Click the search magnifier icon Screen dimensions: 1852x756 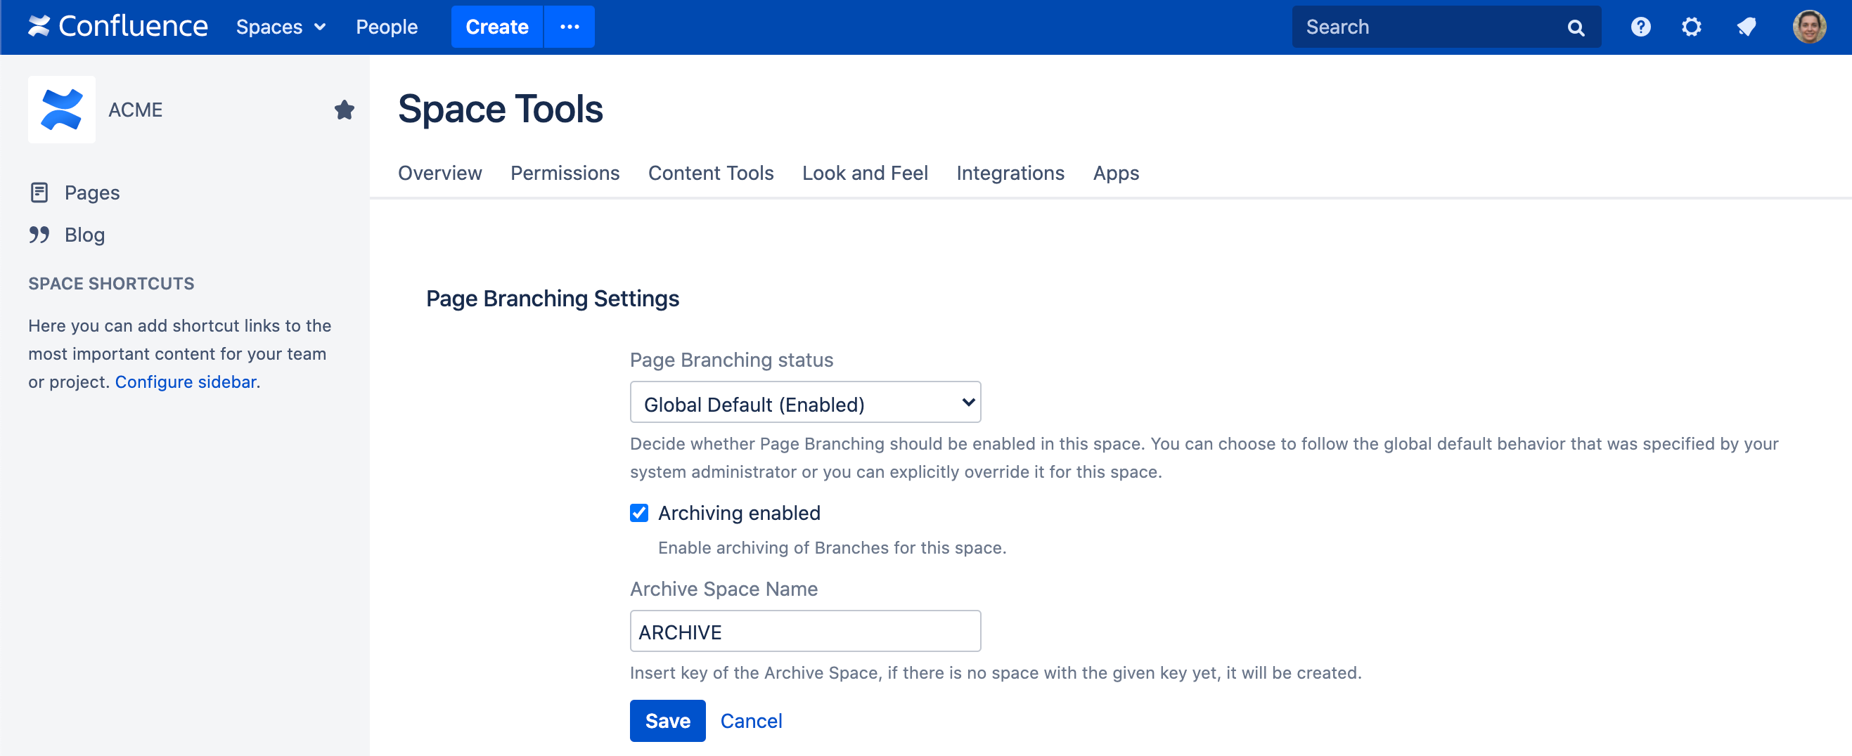click(x=1575, y=27)
